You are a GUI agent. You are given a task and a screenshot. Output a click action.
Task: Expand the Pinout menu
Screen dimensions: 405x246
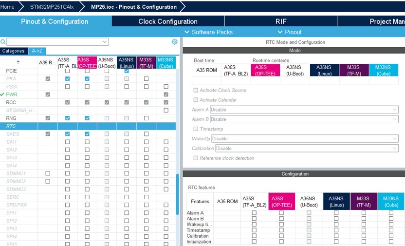[290, 32]
